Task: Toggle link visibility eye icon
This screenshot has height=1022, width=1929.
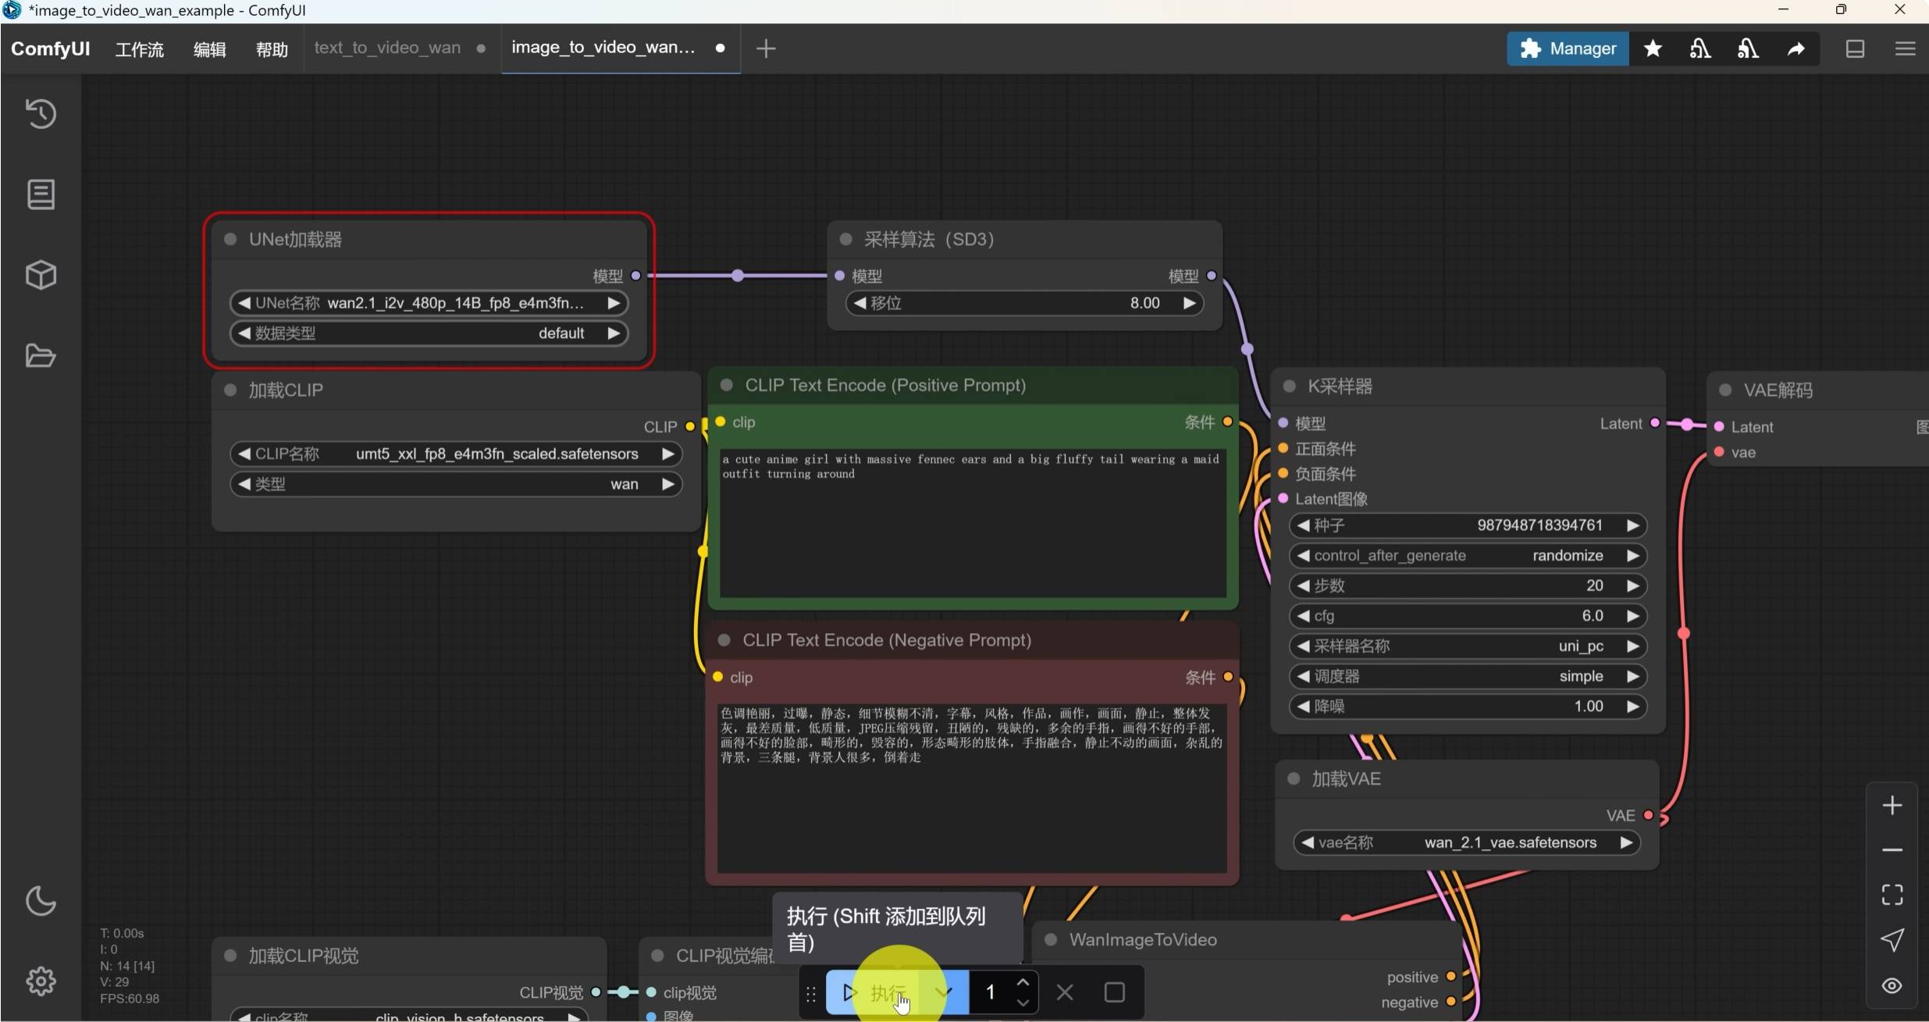Action: pyautogui.click(x=1892, y=985)
